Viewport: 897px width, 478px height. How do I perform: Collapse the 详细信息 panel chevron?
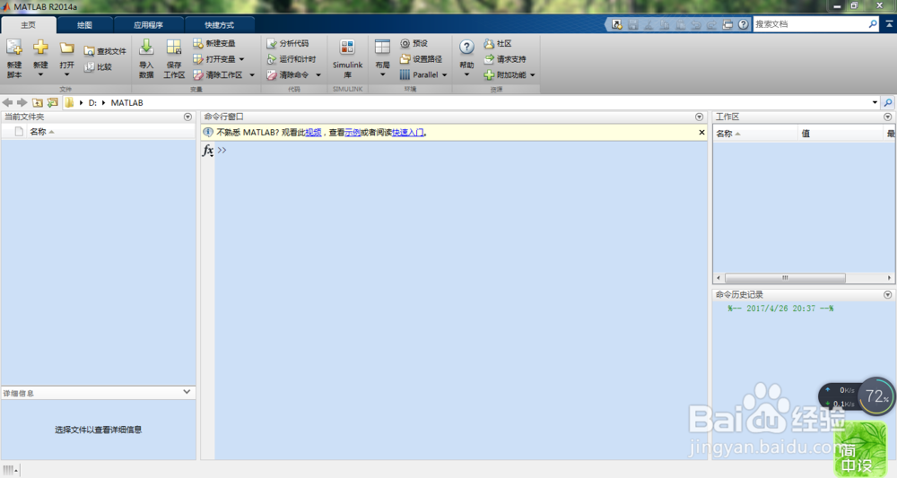pos(187,392)
